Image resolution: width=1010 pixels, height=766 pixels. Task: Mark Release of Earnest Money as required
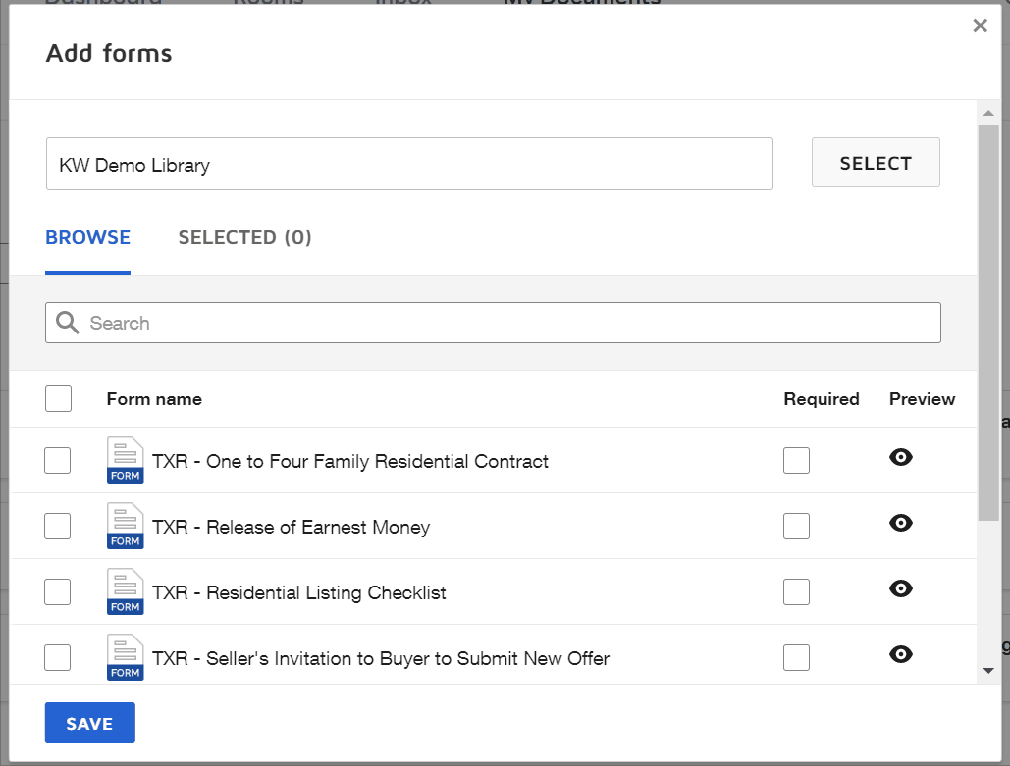(796, 526)
